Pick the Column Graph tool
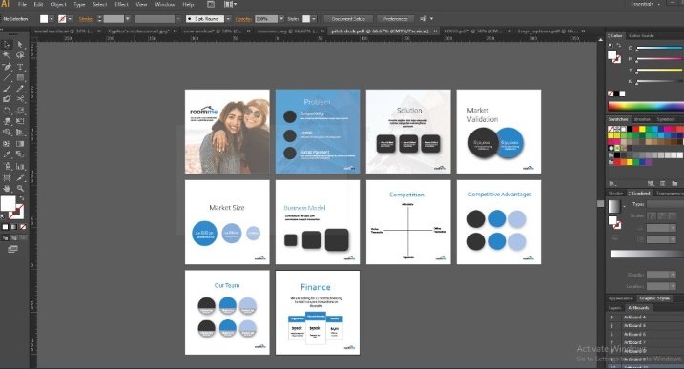Viewport: 684px width, 369px height. 20,166
